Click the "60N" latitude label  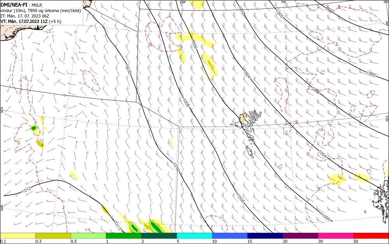click(x=2, y=207)
